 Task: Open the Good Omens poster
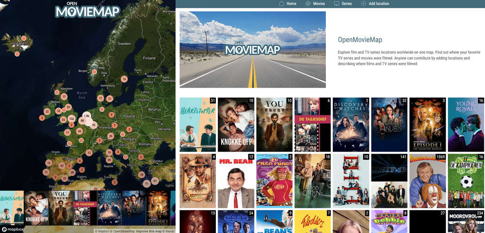pos(313,181)
